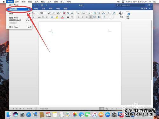Click the increase indent icon

[99, 13]
